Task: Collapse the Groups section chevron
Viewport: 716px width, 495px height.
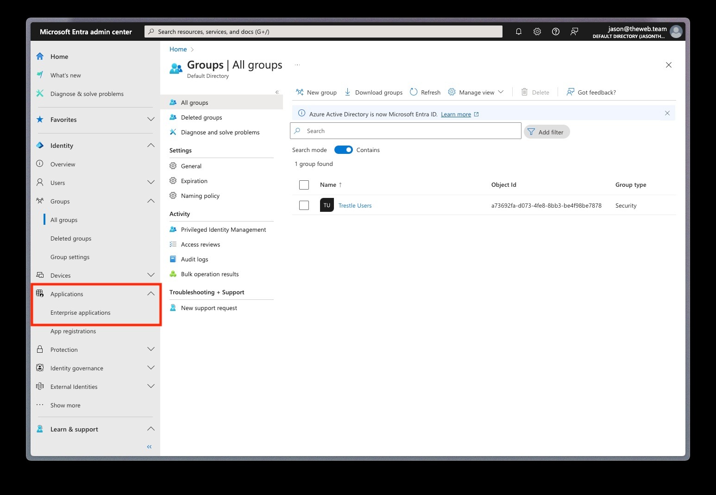Action: pos(151,201)
